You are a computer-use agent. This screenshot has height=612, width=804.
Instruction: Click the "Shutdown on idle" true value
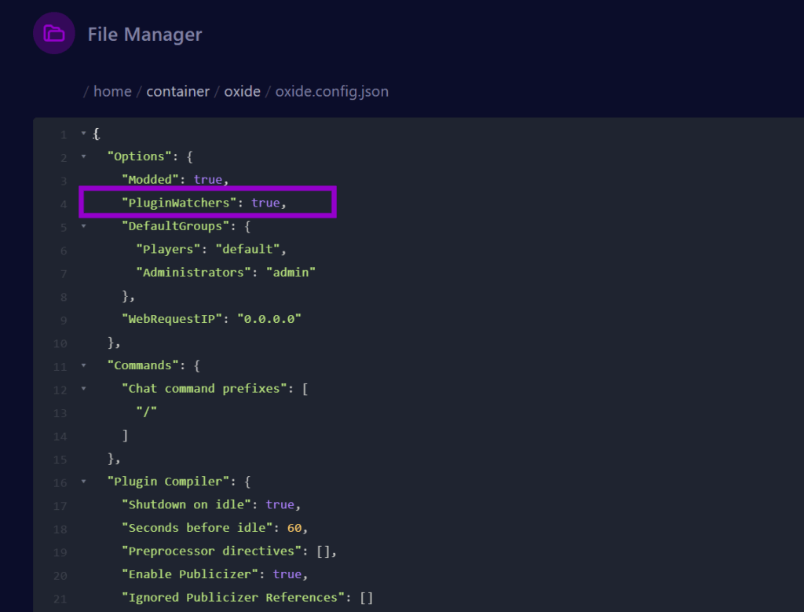[280, 504]
